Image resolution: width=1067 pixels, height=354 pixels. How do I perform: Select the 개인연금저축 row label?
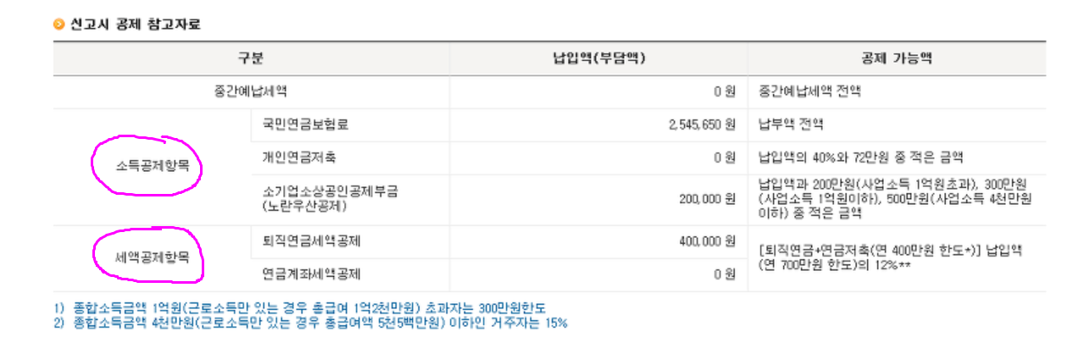pos(299,158)
